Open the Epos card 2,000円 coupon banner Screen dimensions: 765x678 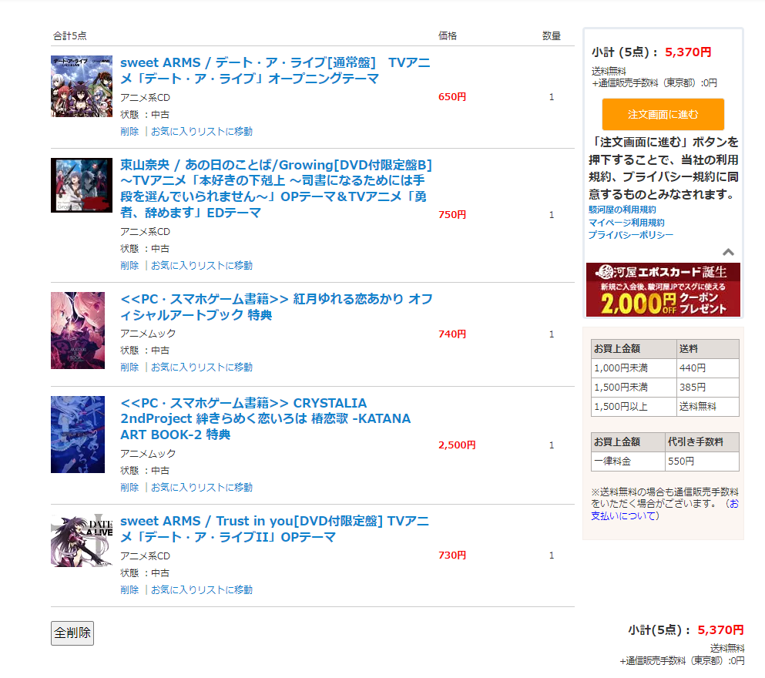point(663,290)
